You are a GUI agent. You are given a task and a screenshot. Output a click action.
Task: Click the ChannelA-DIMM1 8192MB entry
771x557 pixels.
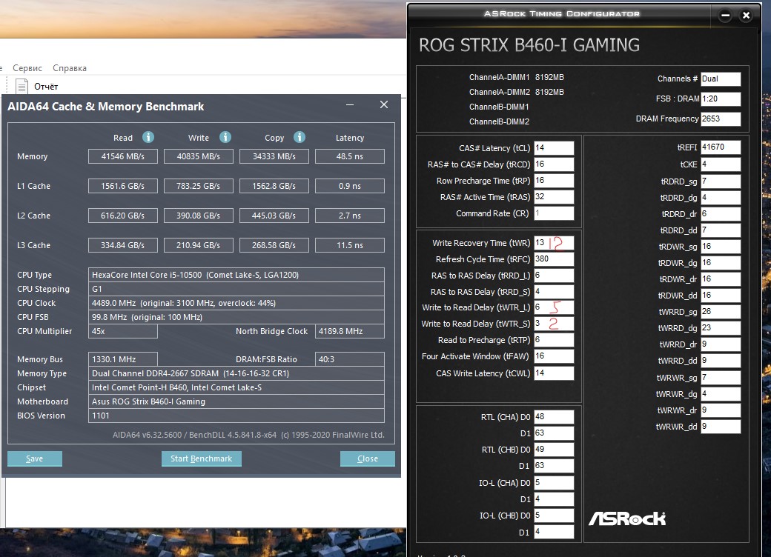516,77
